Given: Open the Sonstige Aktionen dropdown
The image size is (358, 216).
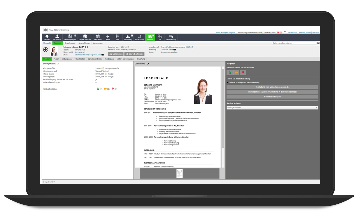Looking at the screenshot, I should [x=272, y=107].
